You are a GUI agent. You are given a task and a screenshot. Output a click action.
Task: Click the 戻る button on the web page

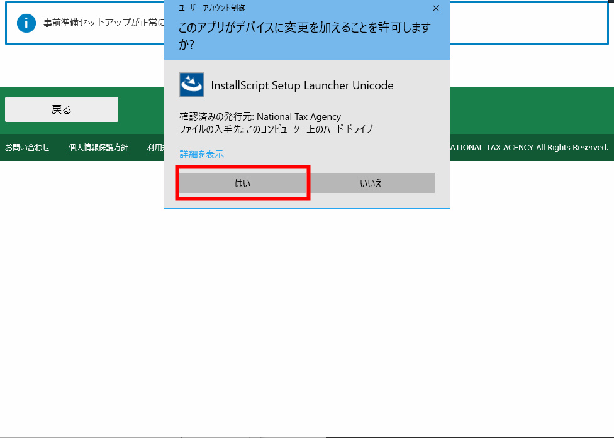pyautogui.click(x=62, y=109)
